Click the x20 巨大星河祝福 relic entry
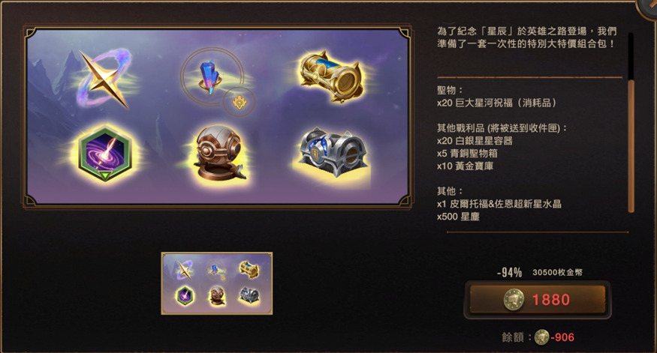Image resolution: width=657 pixels, height=353 pixels. click(x=496, y=103)
